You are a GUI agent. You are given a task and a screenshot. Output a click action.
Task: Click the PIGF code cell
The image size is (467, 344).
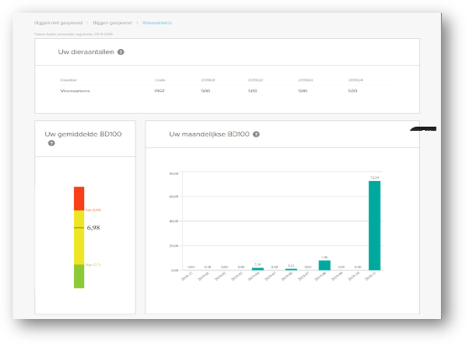[x=160, y=91]
